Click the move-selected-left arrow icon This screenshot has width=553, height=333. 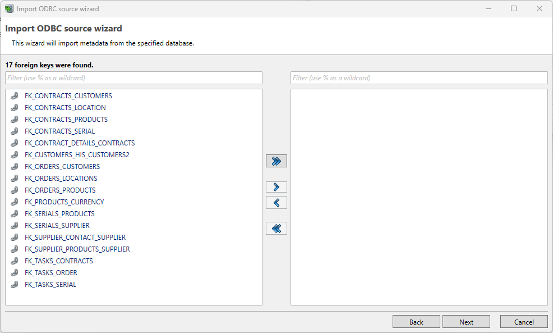click(x=276, y=202)
